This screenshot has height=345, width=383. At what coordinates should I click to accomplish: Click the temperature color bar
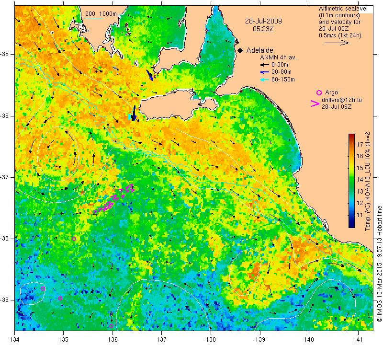click(x=351, y=181)
